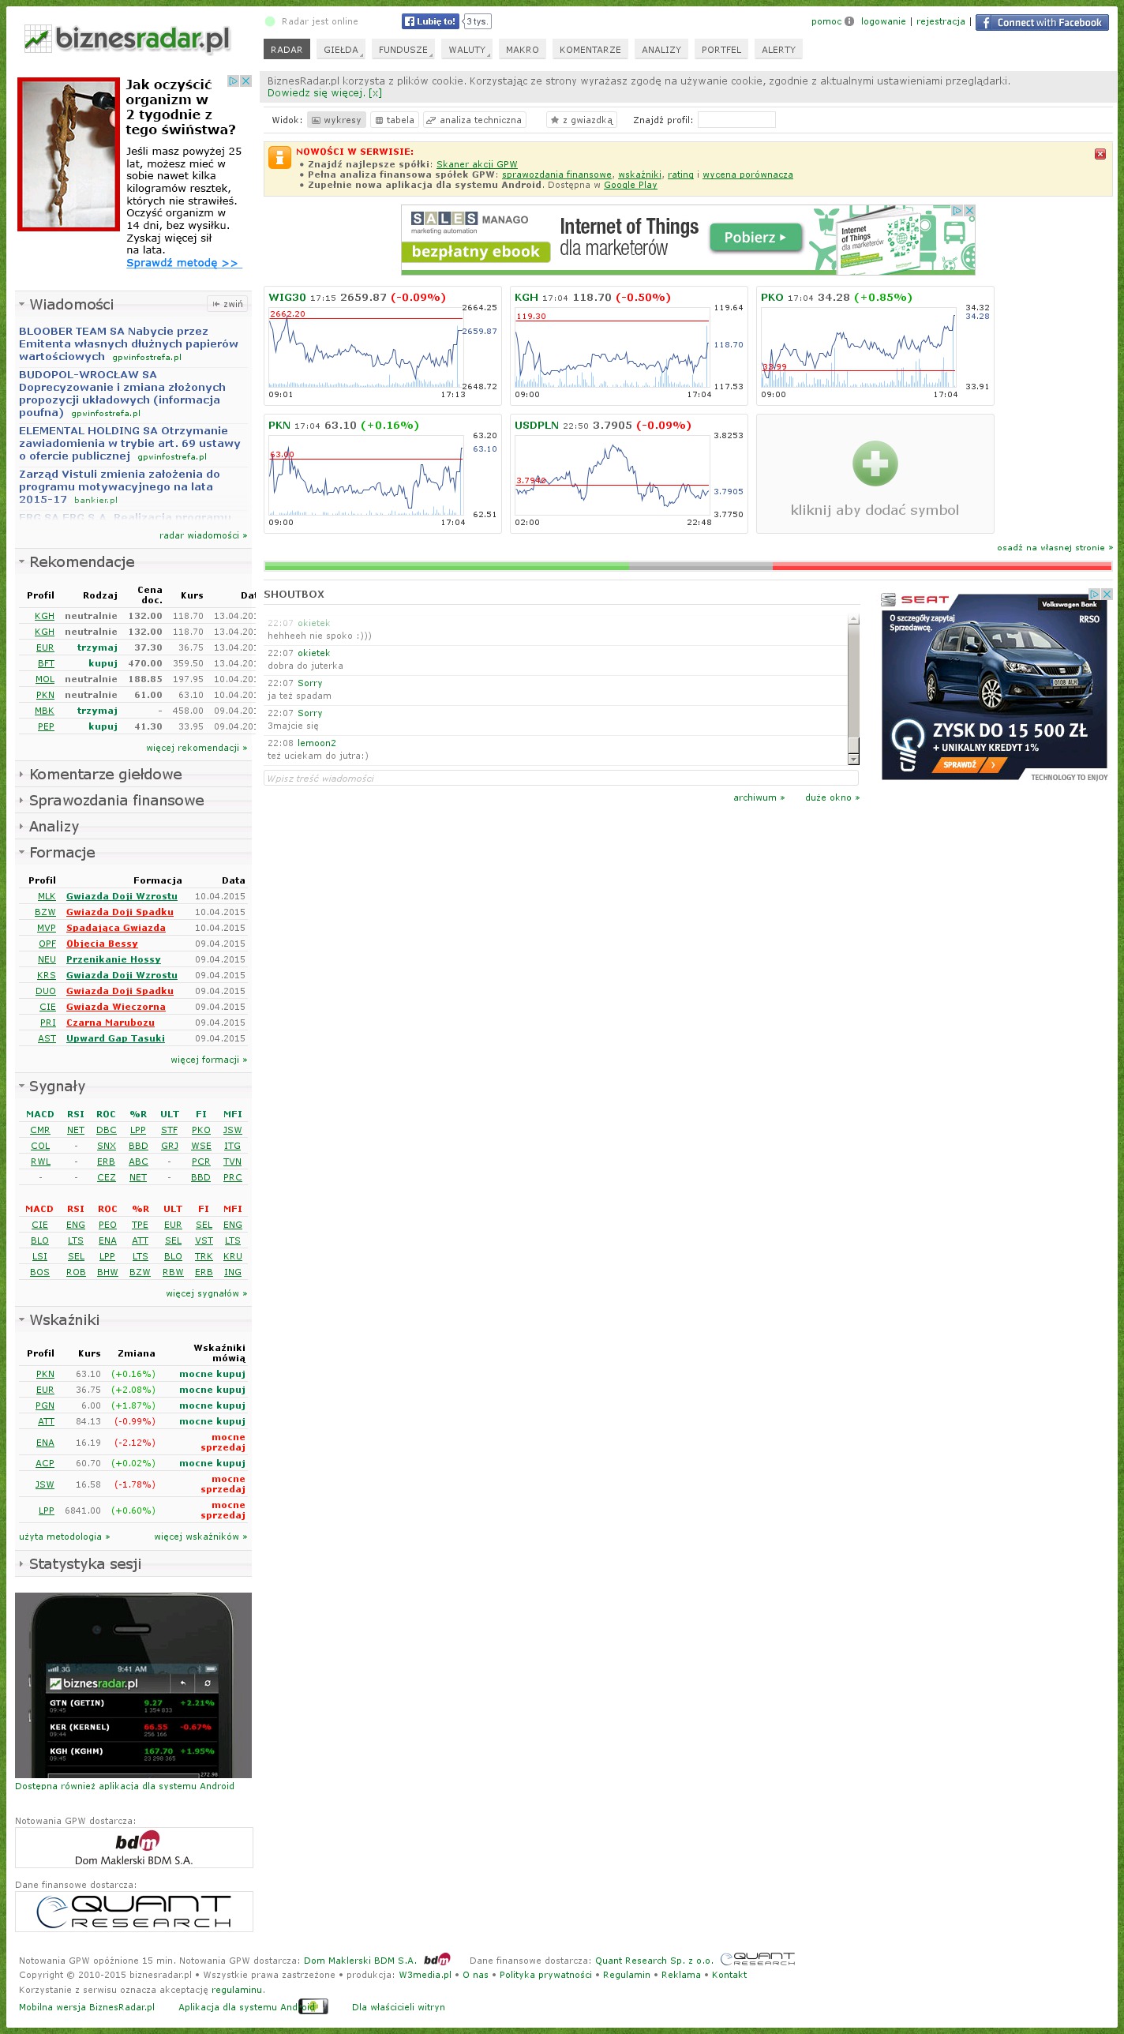This screenshot has height=2034, width=1124.
Task: Open the GIEŁDA menu
Action: [341, 50]
